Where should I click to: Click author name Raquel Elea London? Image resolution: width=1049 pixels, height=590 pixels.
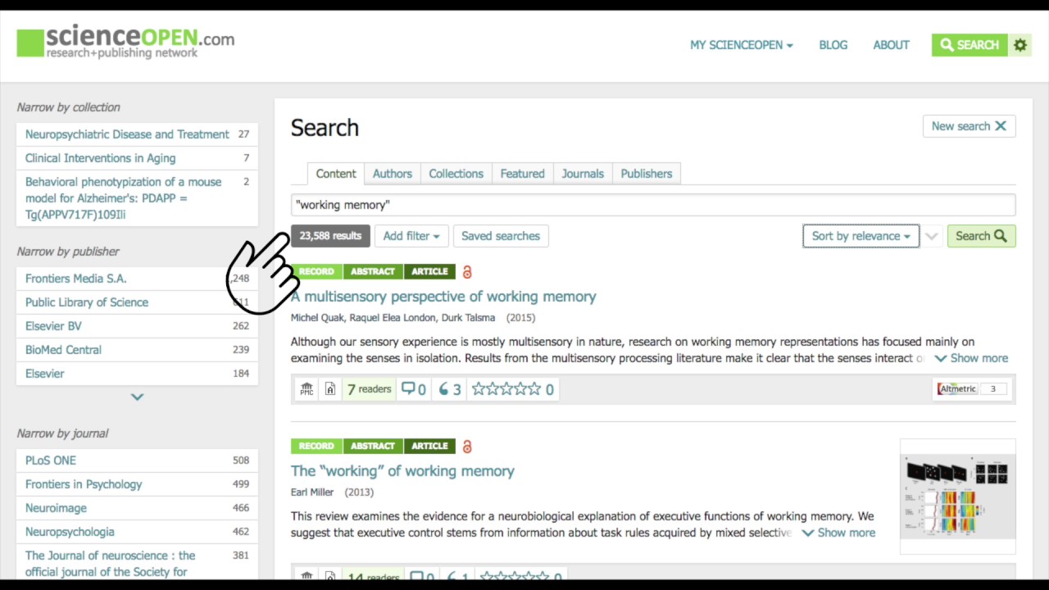[x=393, y=318]
